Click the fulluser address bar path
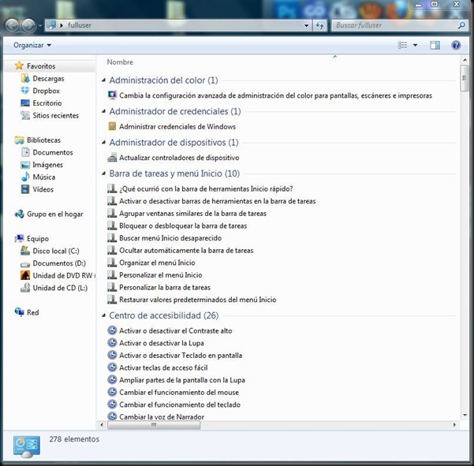This screenshot has width=474, height=466. (x=80, y=25)
